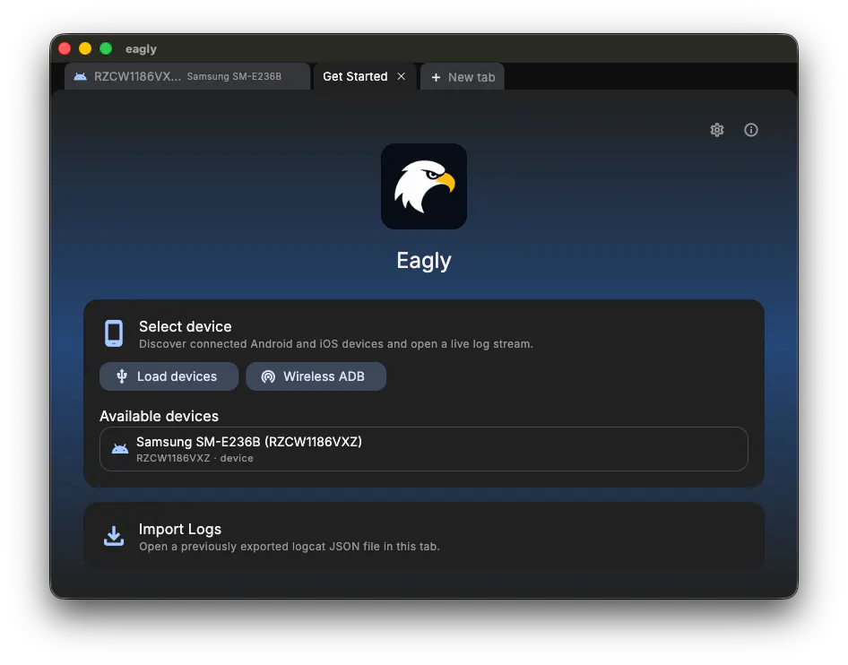Click the Android icon in the Samsung device row

[x=119, y=449]
